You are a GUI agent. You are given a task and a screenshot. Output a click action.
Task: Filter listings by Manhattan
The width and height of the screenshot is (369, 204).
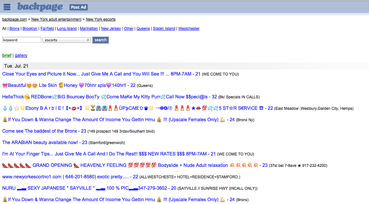[x=89, y=28]
